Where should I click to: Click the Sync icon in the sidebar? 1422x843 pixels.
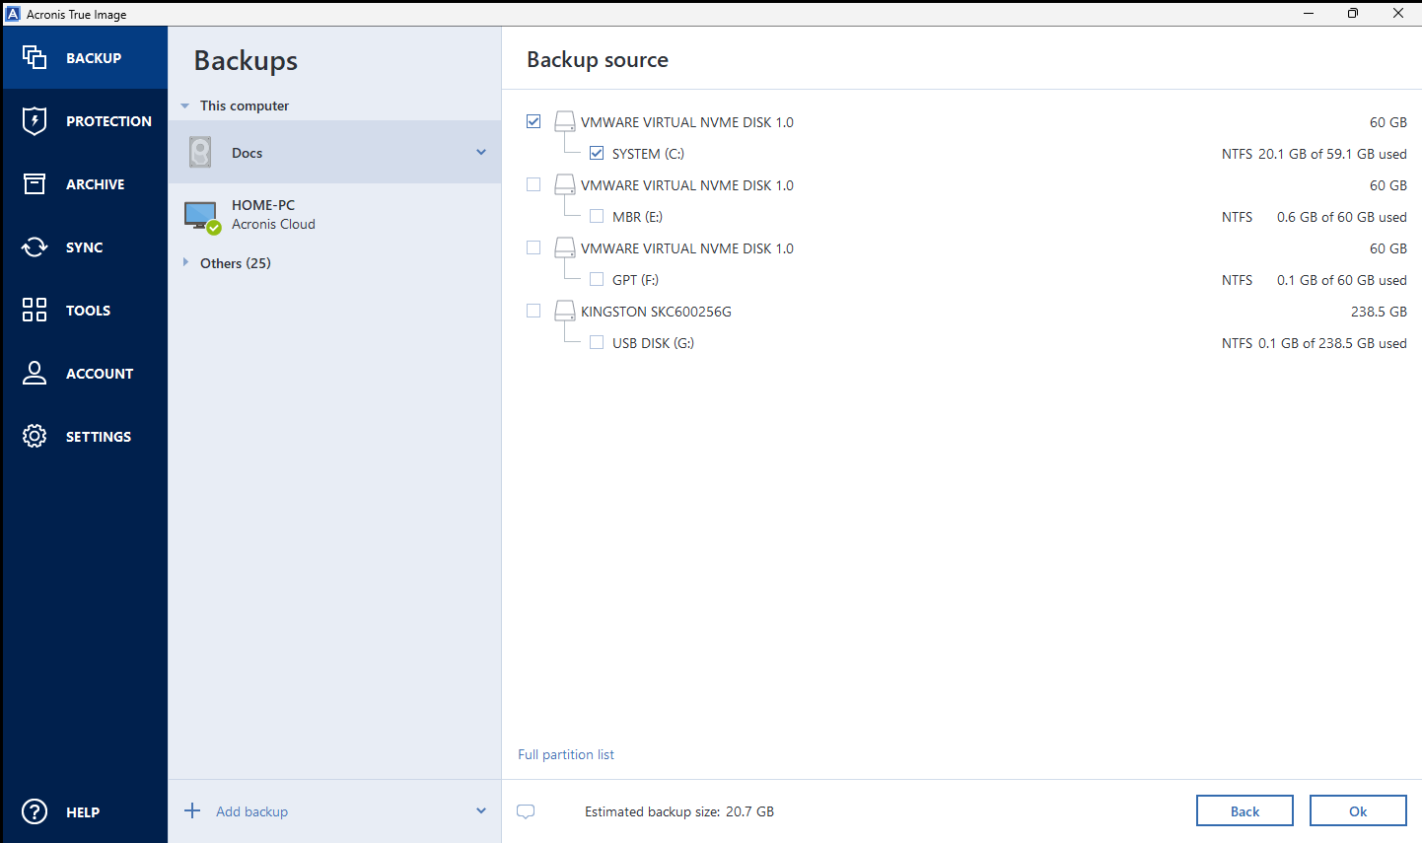[34, 246]
